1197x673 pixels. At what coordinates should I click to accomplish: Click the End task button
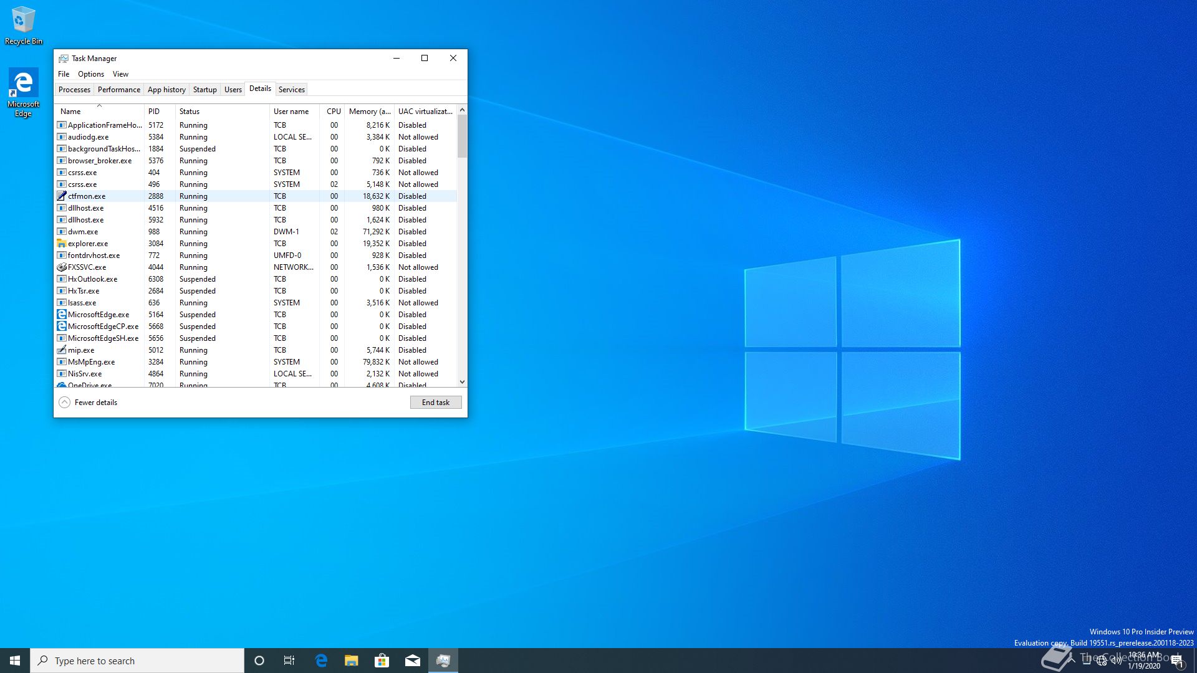pos(436,403)
